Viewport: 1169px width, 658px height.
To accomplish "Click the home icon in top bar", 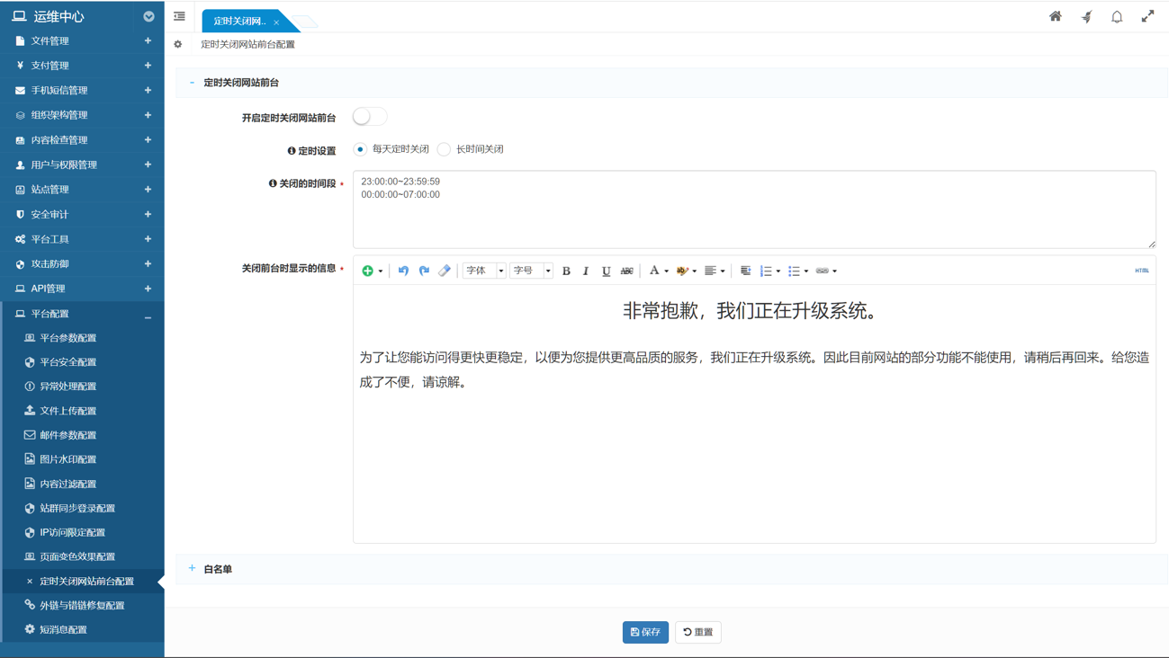I will tap(1056, 17).
